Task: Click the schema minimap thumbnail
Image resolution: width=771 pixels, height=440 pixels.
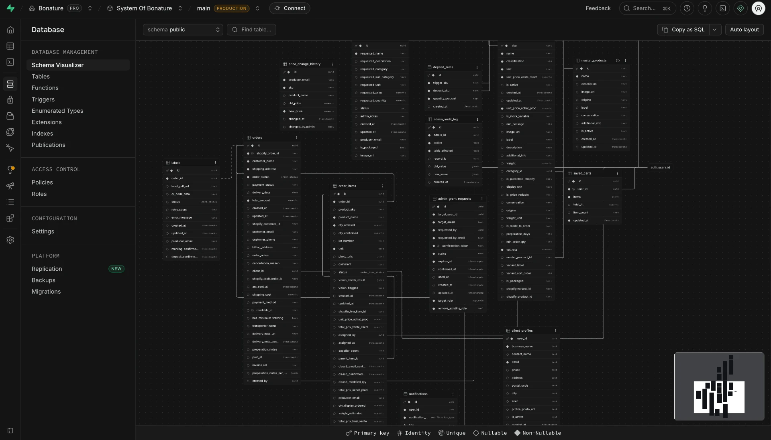Action: 719,386
